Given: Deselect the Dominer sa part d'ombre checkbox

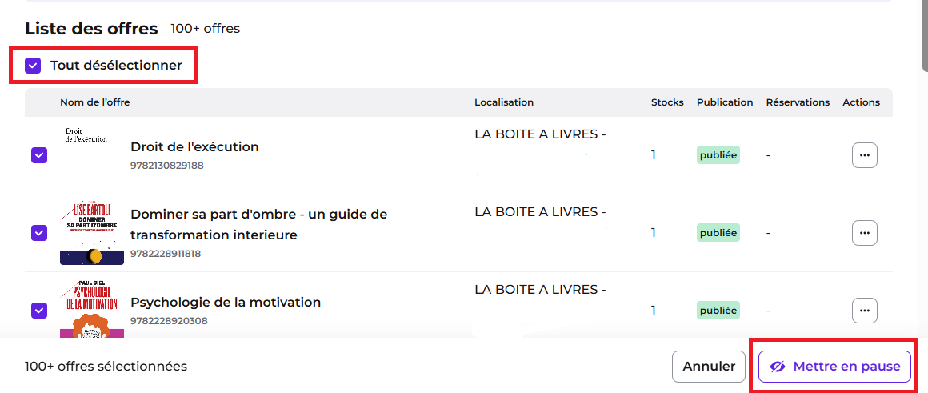Looking at the screenshot, I should point(39,233).
